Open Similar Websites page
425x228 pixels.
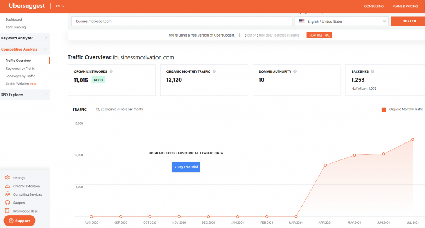pos(22,84)
